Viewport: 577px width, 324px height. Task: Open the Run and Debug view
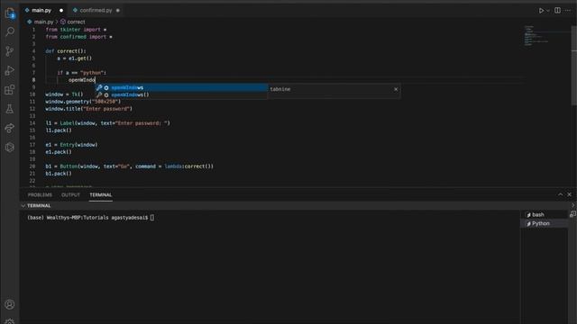tap(10, 70)
